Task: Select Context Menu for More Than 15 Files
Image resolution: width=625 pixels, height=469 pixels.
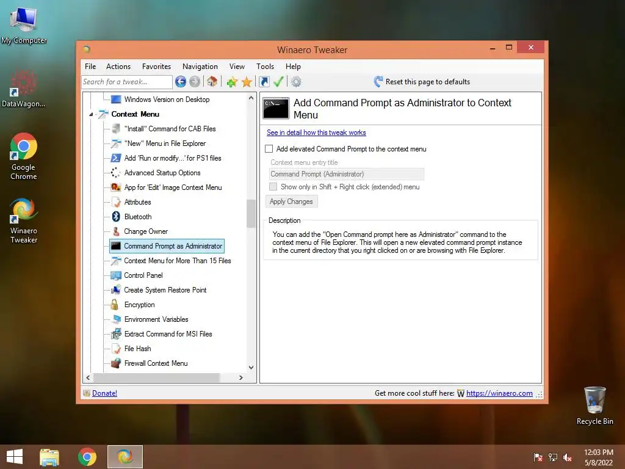Action: [178, 261]
